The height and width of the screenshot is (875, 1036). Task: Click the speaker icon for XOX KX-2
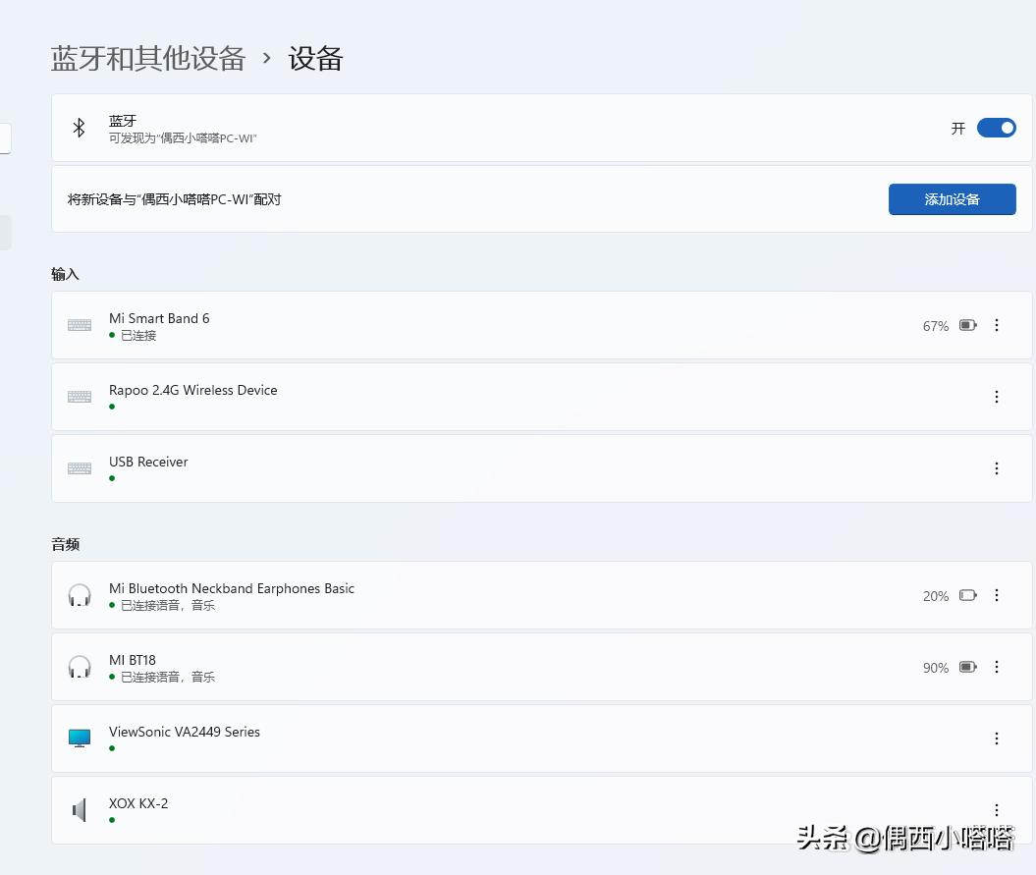coord(79,809)
